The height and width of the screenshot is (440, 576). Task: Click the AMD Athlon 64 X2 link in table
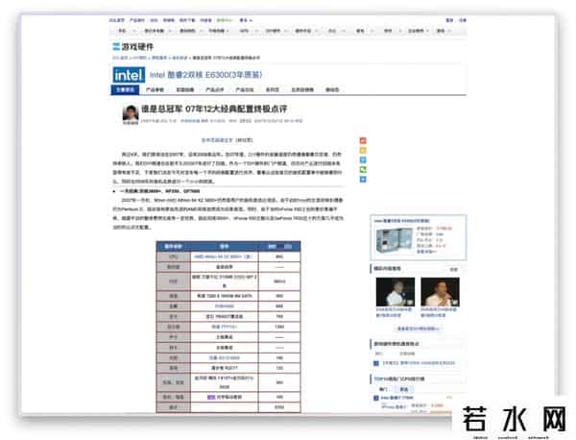tap(217, 257)
